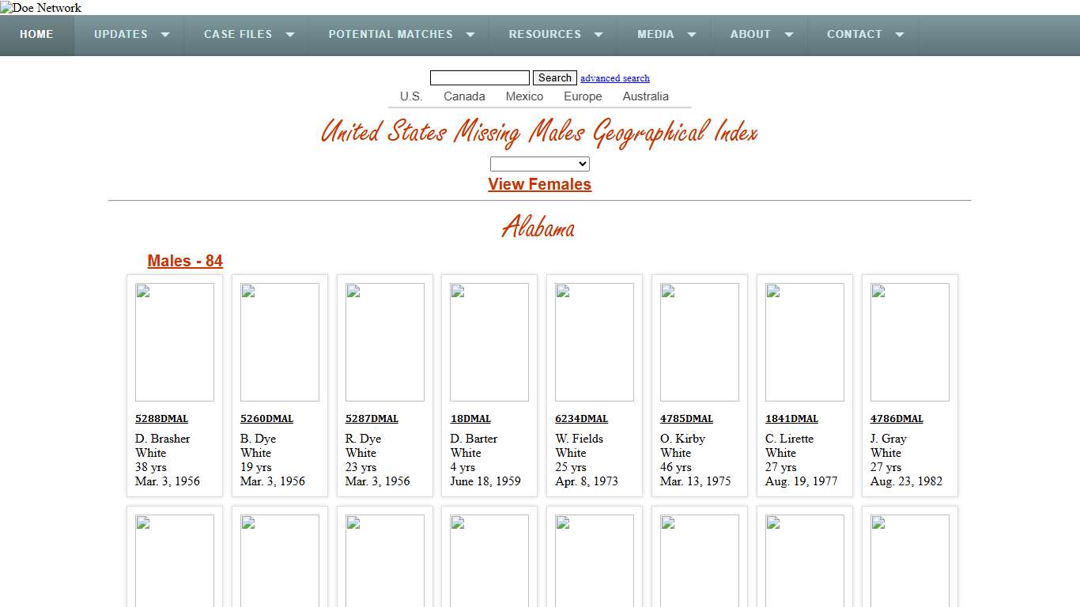Open the state selection combo box
Screen dimensions: 1080x607
point(540,164)
